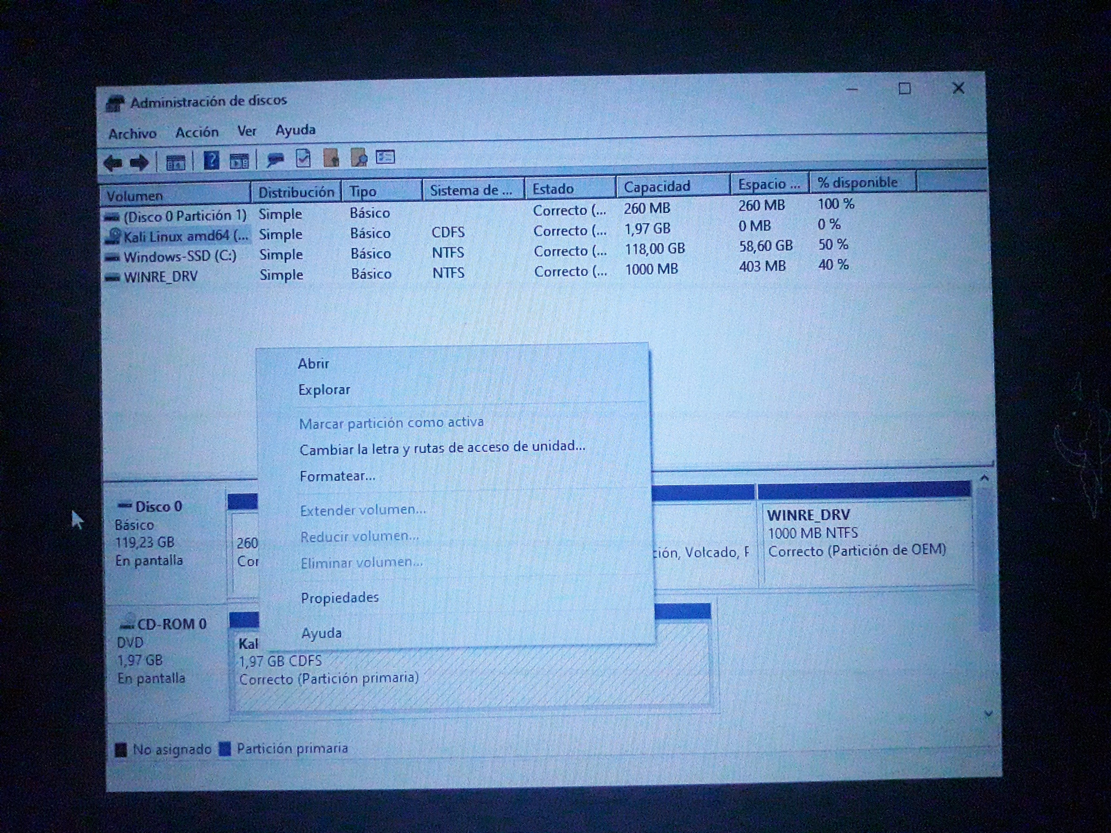Click the back arrow toolbar icon
The image size is (1111, 833).
pyautogui.click(x=113, y=163)
